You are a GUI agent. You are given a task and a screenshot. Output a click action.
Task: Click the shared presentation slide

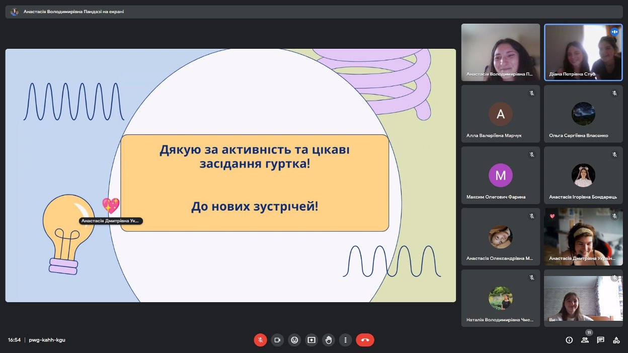[x=230, y=175]
